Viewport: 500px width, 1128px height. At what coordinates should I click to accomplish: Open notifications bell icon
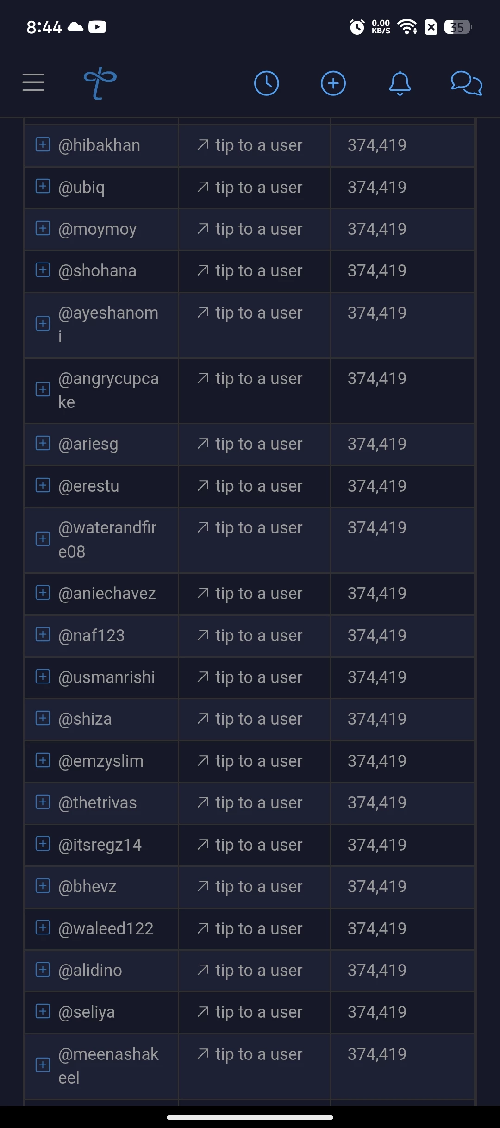coord(400,83)
